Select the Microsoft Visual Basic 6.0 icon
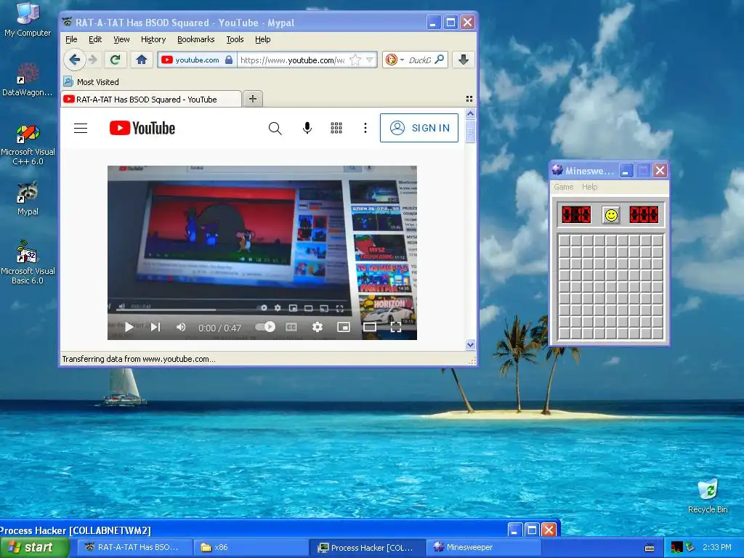 coord(28,262)
